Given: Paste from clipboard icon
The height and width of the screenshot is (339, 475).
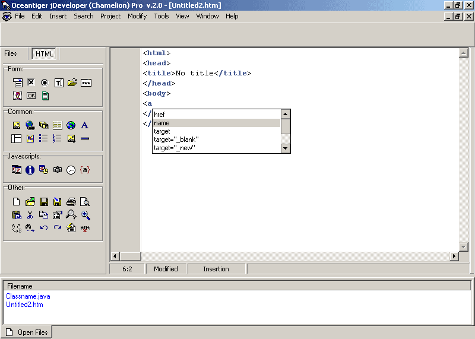Looking at the screenshot, I should 17,215.
